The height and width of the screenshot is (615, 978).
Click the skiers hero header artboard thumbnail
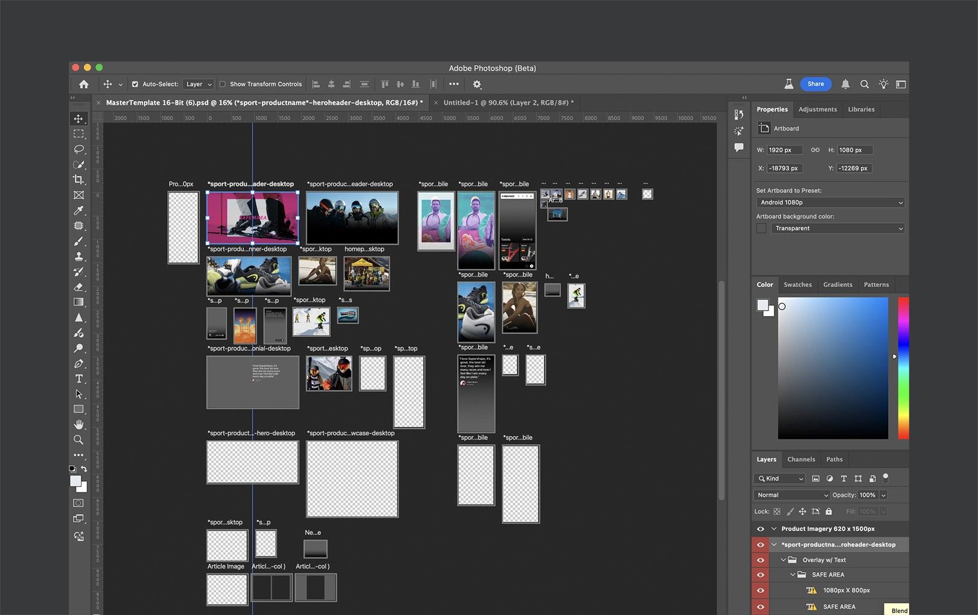point(352,218)
